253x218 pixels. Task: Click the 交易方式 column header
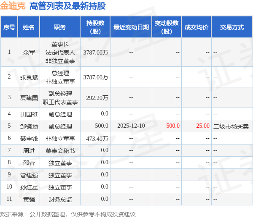[x=232, y=27]
